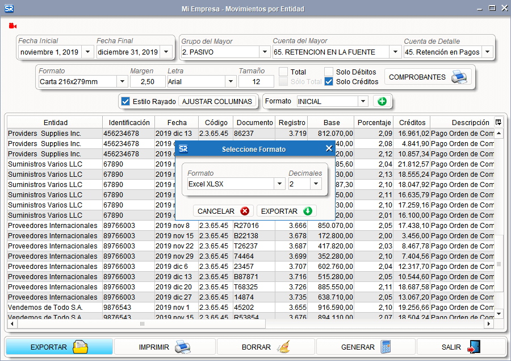Expand the Cuenta del Mayor dropdown
Viewport: 511px width, 361px height.
[x=395, y=52]
